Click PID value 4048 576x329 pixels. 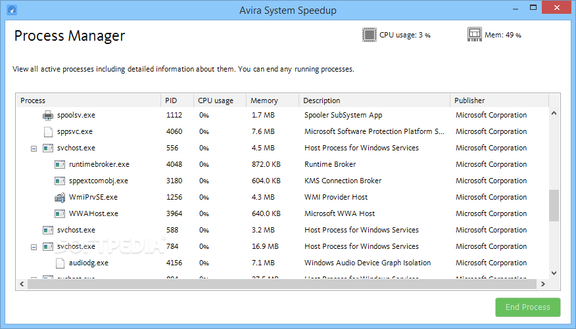tap(174, 164)
